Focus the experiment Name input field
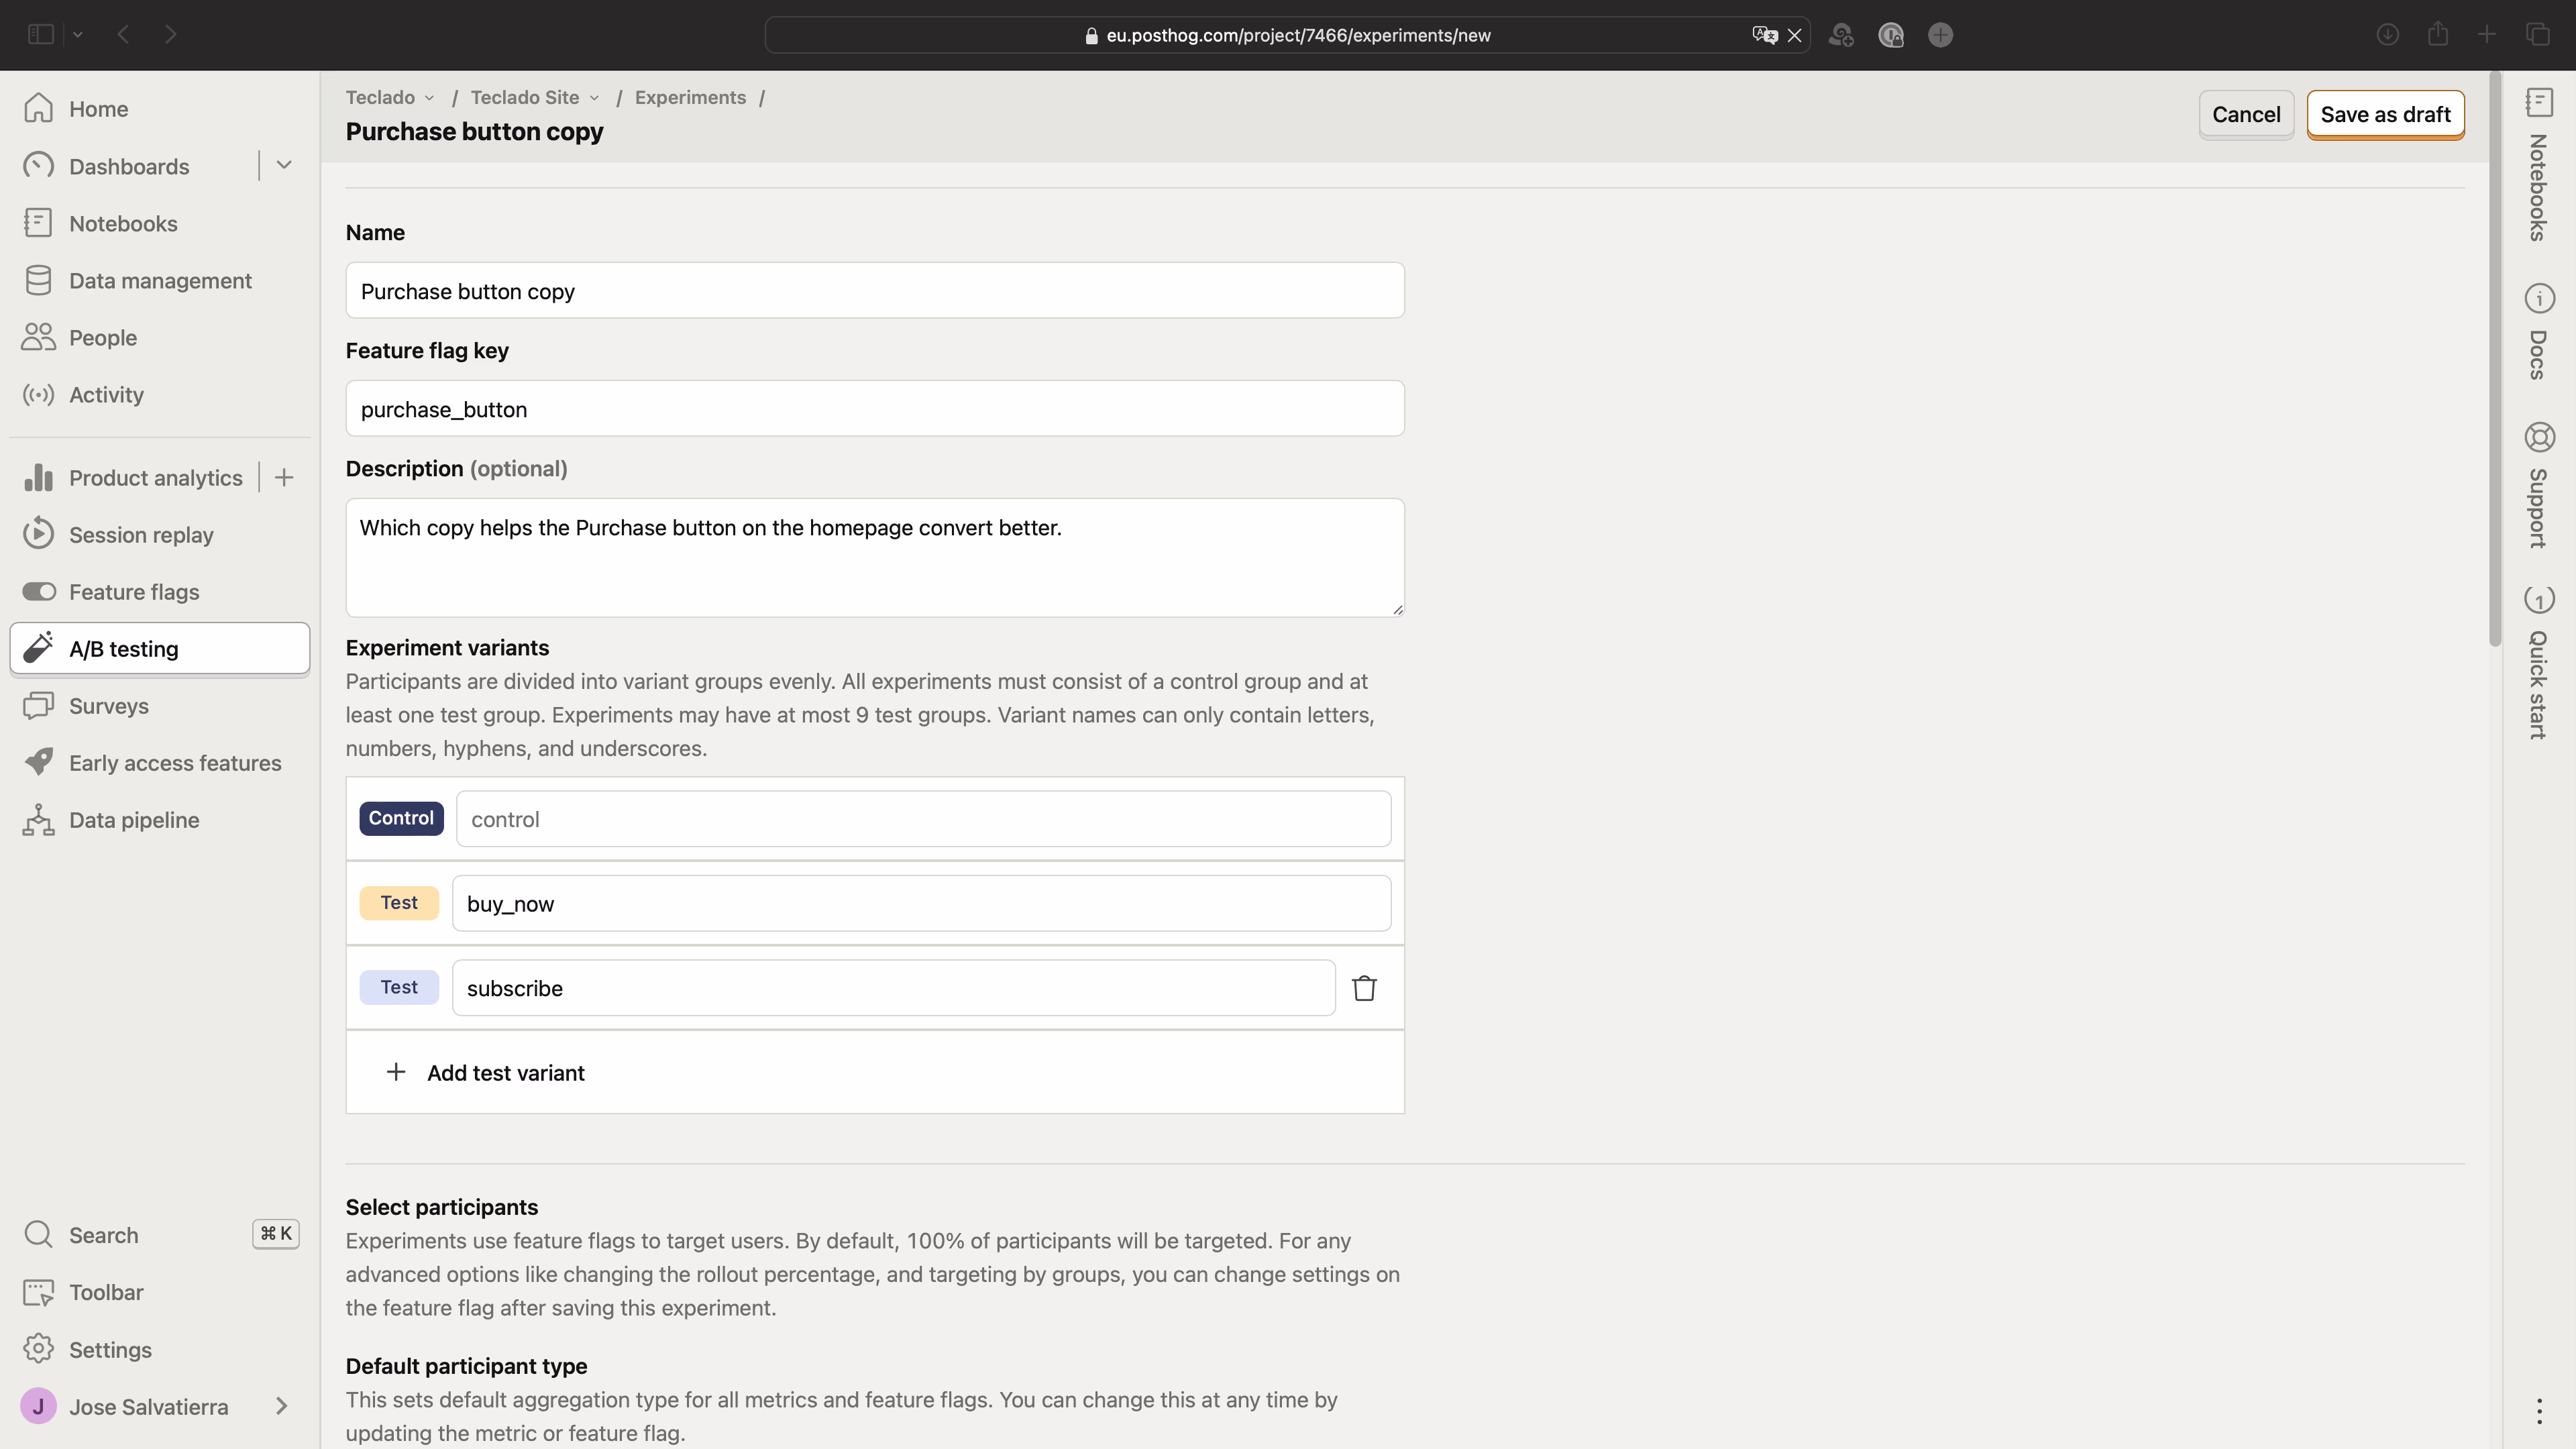 875,290
